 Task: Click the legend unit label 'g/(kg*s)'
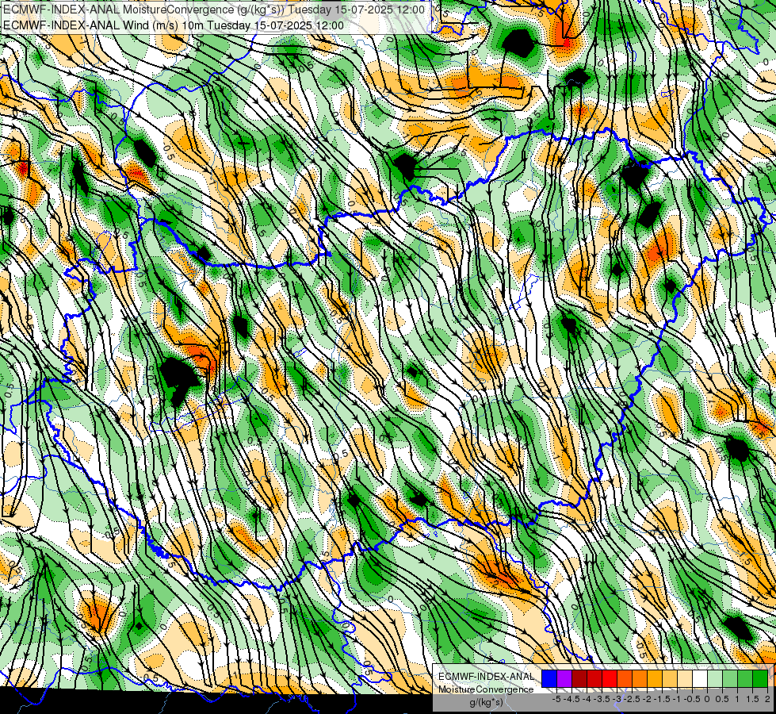pos(487,703)
